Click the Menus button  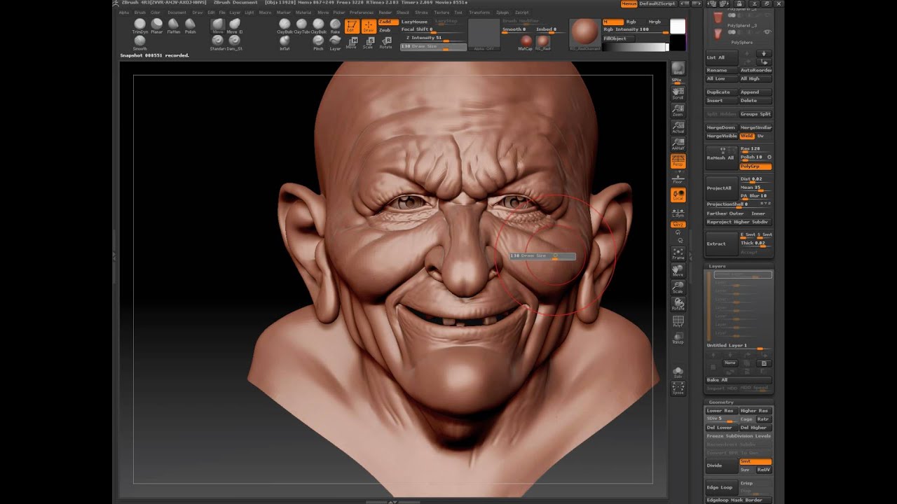pos(629,3)
